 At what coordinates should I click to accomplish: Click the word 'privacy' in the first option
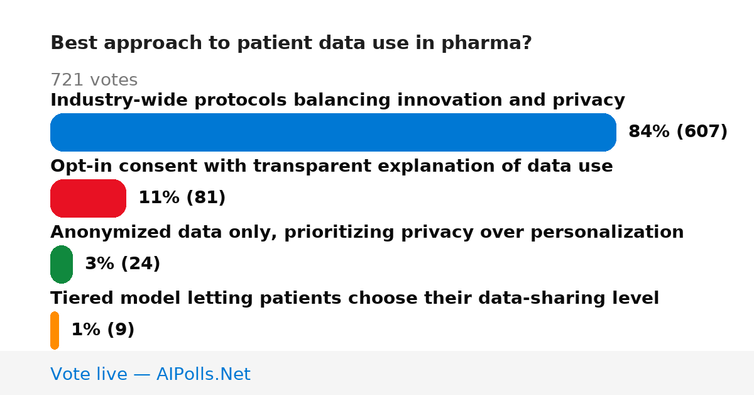pyautogui.click(x=588, y=101)
